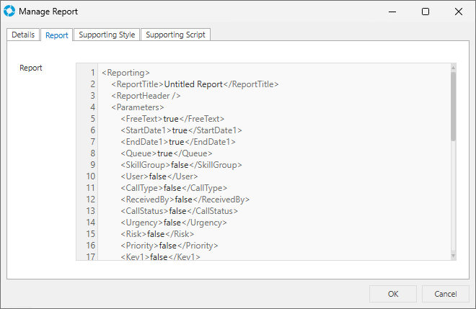Click the scrollbar up arrow

tap(453, 68)
